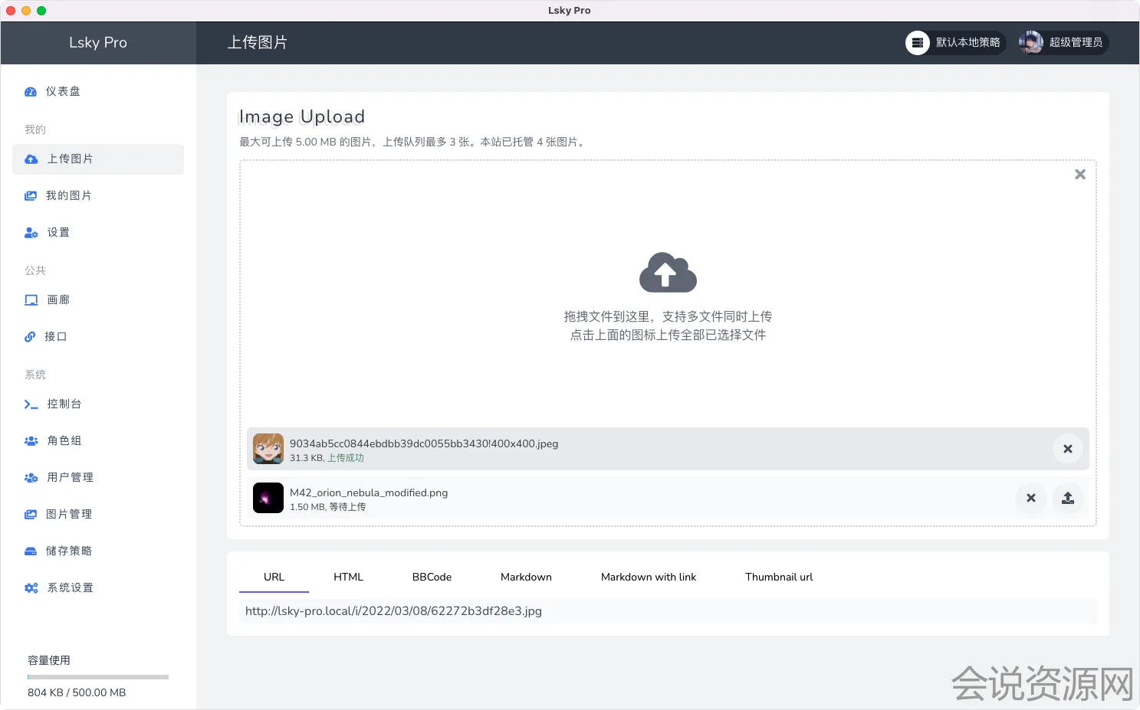Screen dimensions: 1140x710
Task: Open the 接口 API link page
Action: coord(55,337)
